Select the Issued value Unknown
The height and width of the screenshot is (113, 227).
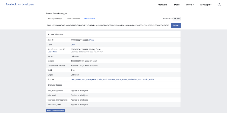(x=75, y=56)
